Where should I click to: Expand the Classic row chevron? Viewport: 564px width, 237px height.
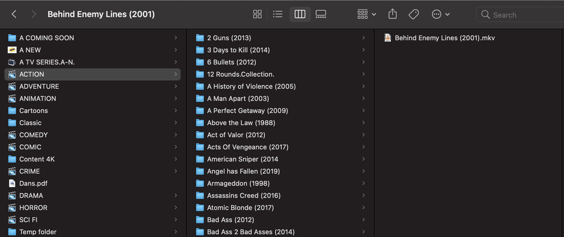pos(175,123)
